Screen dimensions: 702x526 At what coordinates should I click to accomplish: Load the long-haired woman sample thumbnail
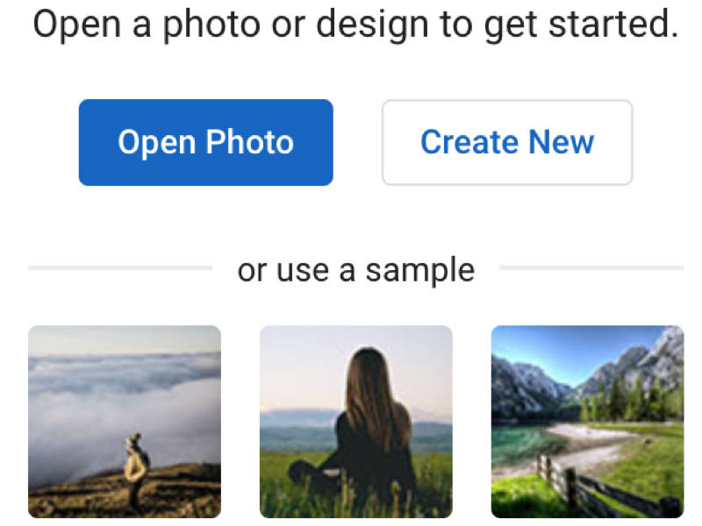(x=356, y=422)
